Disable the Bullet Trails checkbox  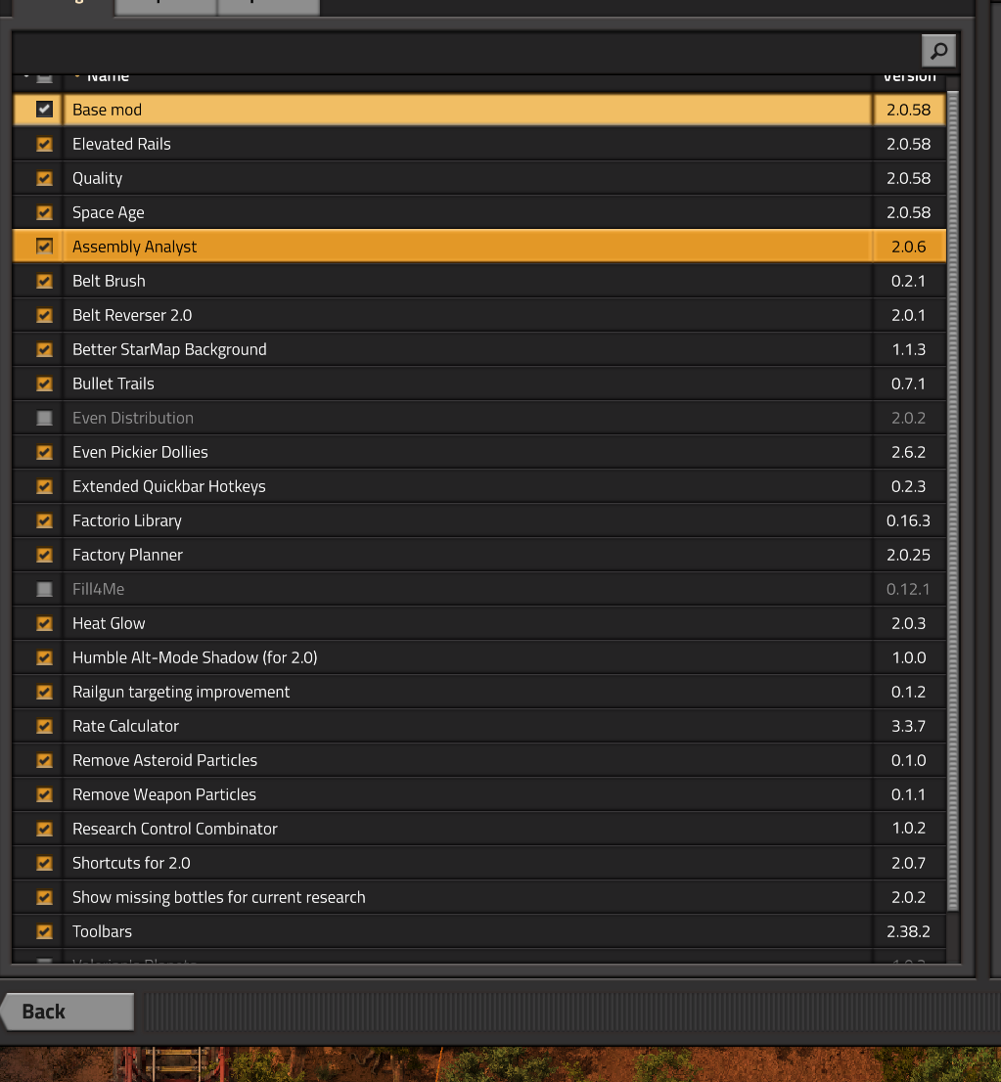coord(44,383)
